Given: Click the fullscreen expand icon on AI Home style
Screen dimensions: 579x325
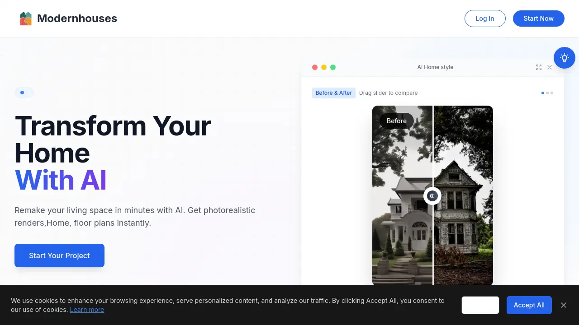Looking at the screenshot, I should point(539,67).
